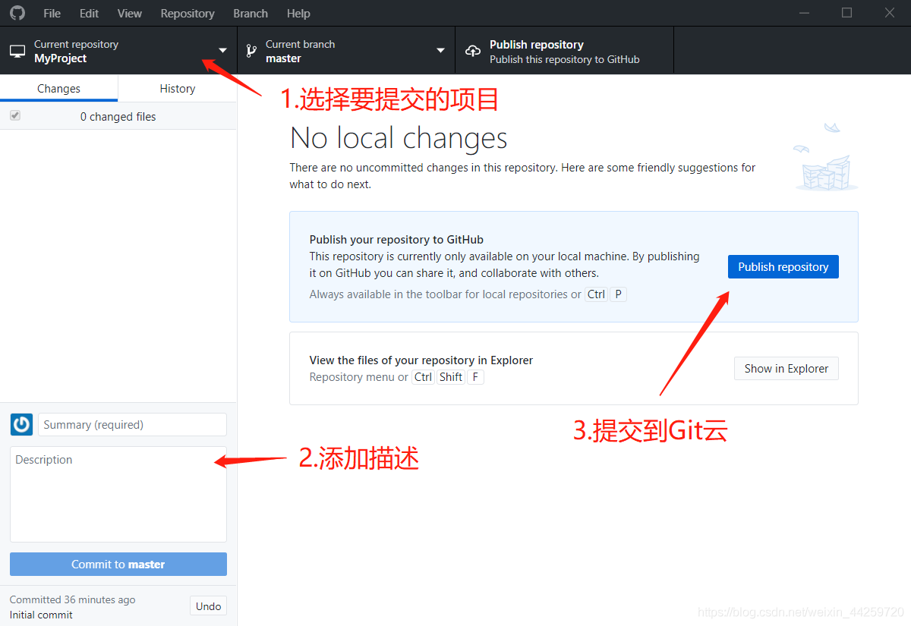The width and height of the screenshot is (911, 626).
Task: Click the paper airplane illustration graphic
Action: tap(833, 127)
